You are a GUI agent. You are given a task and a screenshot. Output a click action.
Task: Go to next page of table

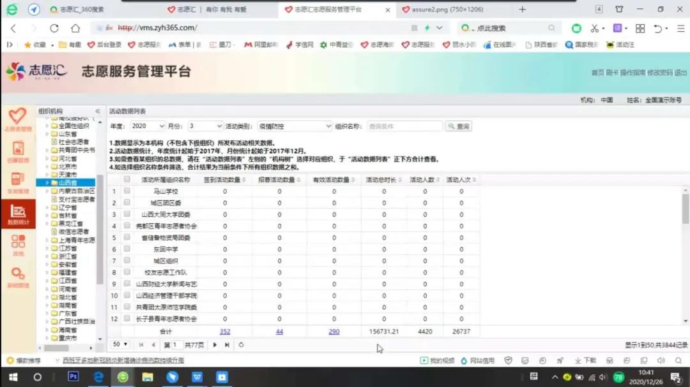tap(215, 345)
